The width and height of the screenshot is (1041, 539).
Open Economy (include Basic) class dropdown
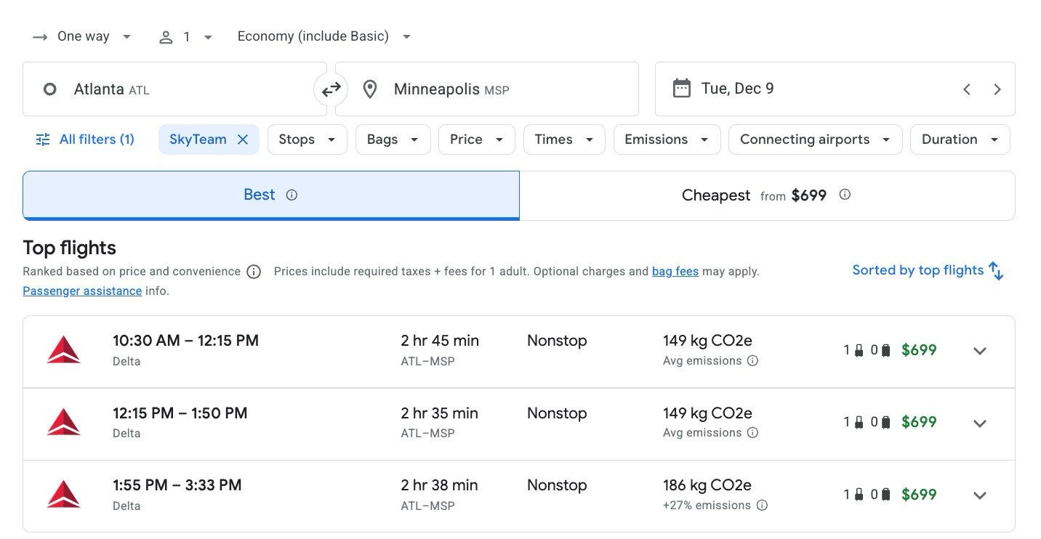[x=324, y=36]
